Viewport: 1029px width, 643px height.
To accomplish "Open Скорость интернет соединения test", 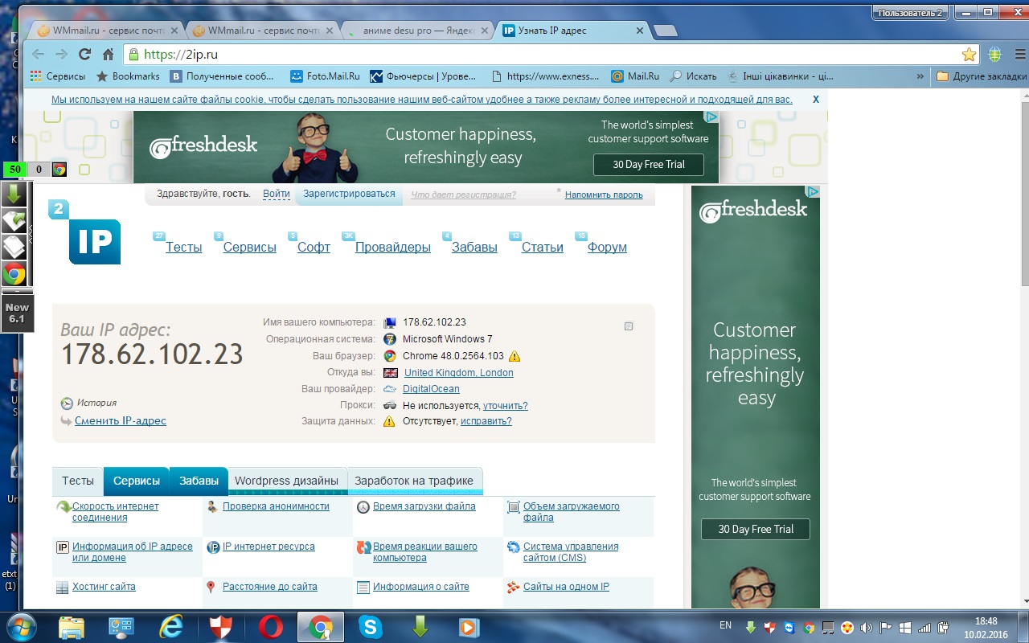I will 115,512.
